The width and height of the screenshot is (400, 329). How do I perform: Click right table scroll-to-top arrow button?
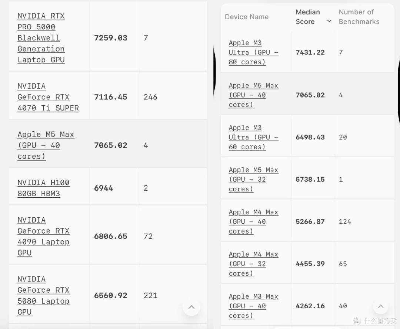(x=381, y=306)
